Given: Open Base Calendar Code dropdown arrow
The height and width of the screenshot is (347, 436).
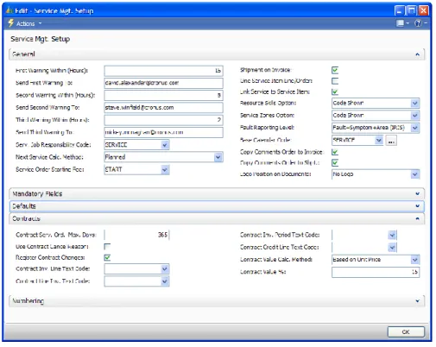Looking at the screenshot, I should coord(379,140).
